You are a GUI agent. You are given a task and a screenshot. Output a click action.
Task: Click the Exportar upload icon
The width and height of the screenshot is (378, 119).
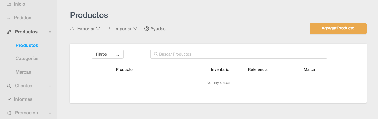(72, 29)
